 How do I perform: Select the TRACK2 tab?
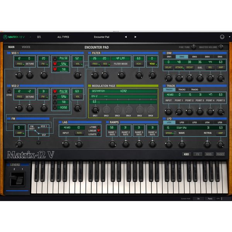point(182,90)
